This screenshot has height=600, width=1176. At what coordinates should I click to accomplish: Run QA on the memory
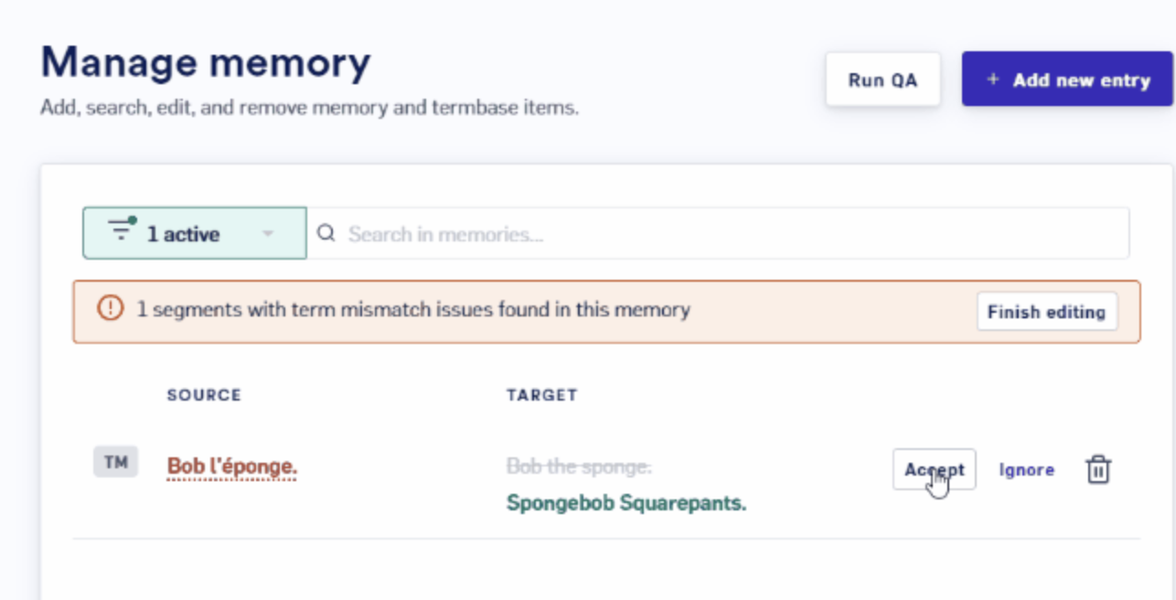[882, 80]
